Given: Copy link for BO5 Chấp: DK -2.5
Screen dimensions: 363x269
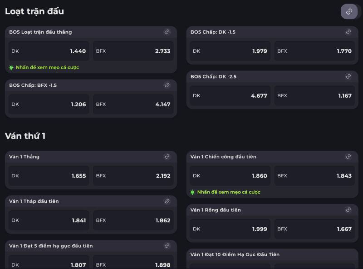Looking at the screenshot, I should pos(348,76).
